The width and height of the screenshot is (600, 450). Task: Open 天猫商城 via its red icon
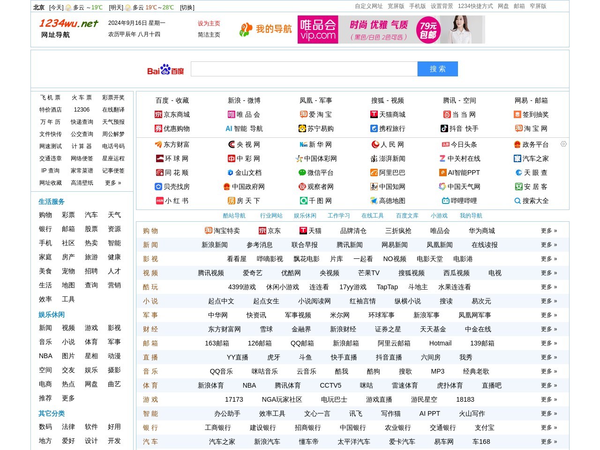[374, 114]
